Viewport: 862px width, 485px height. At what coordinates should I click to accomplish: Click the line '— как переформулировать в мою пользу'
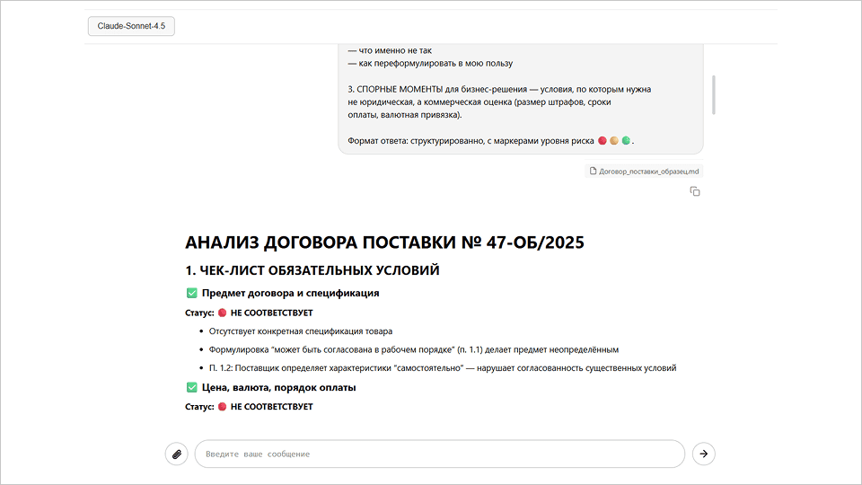[430, 63]
